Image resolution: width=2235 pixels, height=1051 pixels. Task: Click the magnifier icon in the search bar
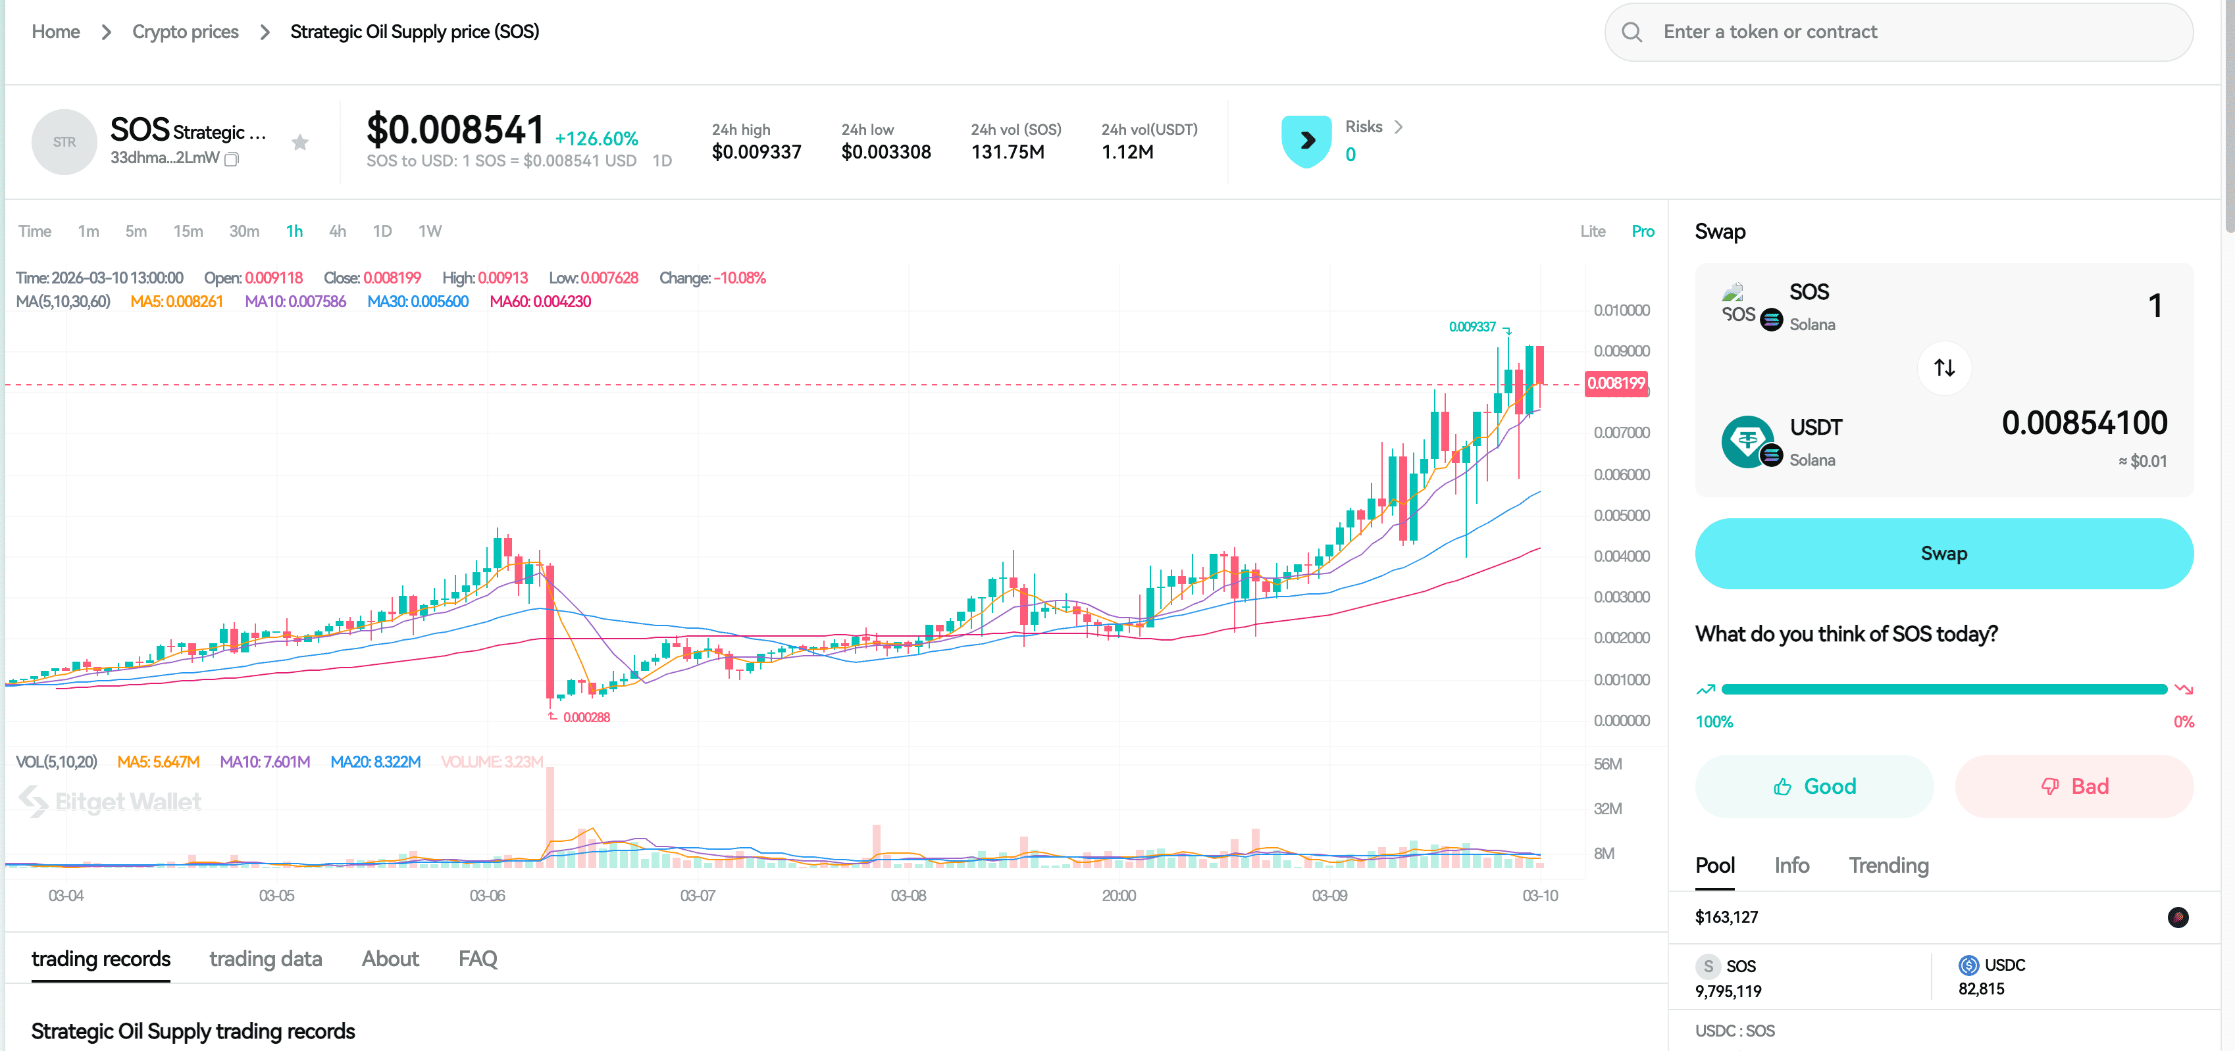pyautogui.click(x=1632, y=31)
